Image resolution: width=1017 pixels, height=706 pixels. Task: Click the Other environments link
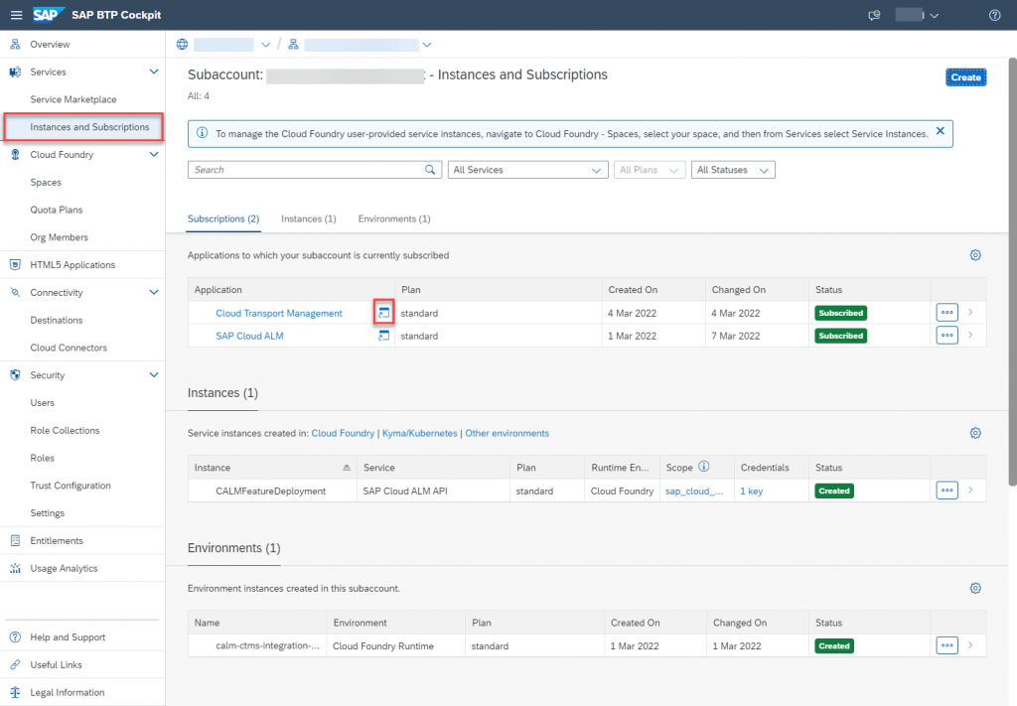click(x=508, y=433)
